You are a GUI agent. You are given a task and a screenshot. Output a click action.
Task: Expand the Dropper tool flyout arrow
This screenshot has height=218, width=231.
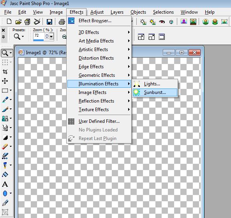pyautogui.click(x=11, y=100)
